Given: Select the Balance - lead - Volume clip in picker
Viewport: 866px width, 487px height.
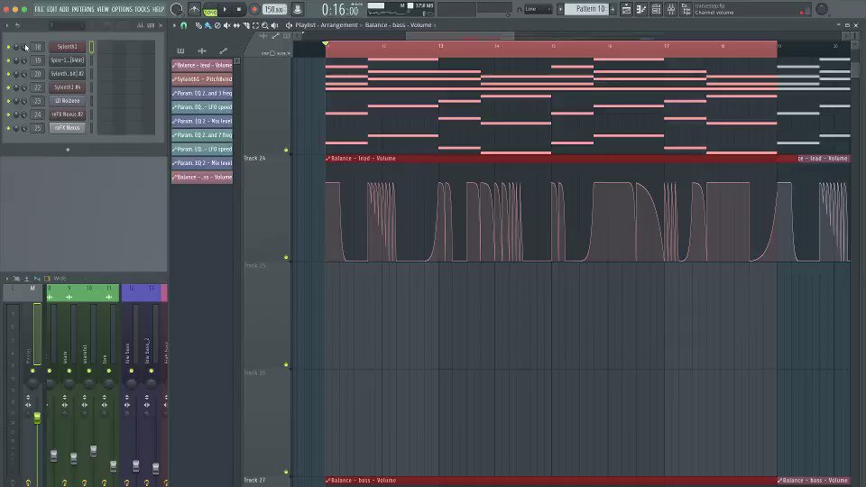Looking at the screenshot, I should click(x=202, y=65).
